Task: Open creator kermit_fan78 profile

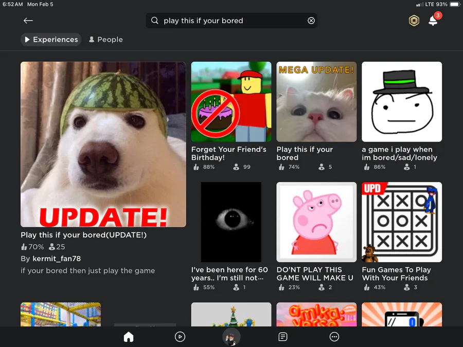Action: coord(57,259)
